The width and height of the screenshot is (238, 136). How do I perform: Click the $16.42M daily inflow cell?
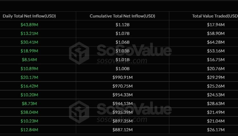click(29, 86)
